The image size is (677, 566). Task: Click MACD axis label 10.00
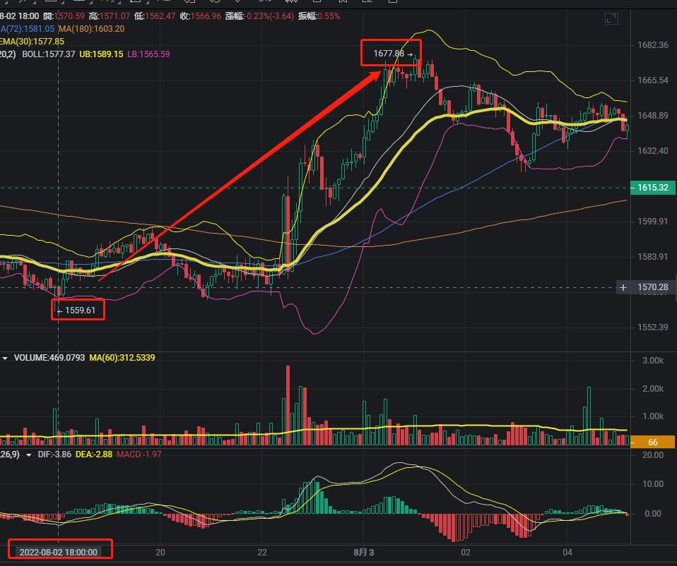click(653, 484)
